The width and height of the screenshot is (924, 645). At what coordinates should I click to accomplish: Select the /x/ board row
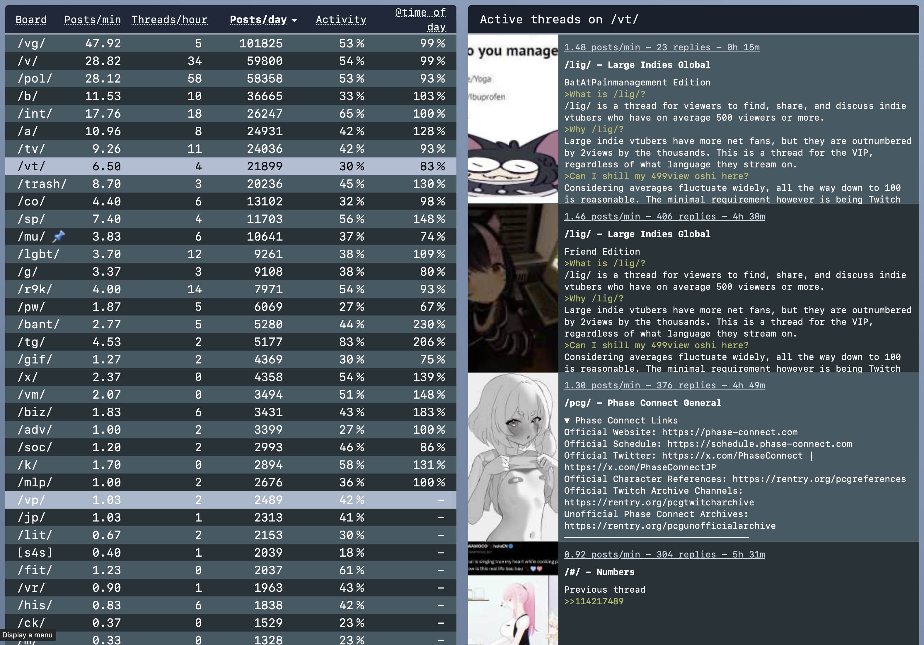click(231, 377)
